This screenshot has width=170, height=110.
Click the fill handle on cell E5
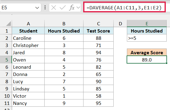(166, 63)
